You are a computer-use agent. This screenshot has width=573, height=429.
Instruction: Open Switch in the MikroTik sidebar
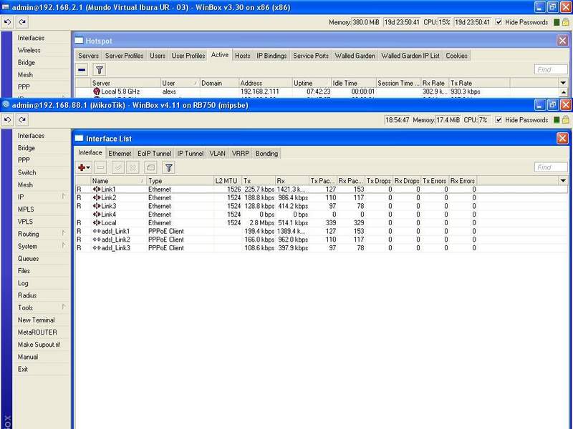coord(27,172)
